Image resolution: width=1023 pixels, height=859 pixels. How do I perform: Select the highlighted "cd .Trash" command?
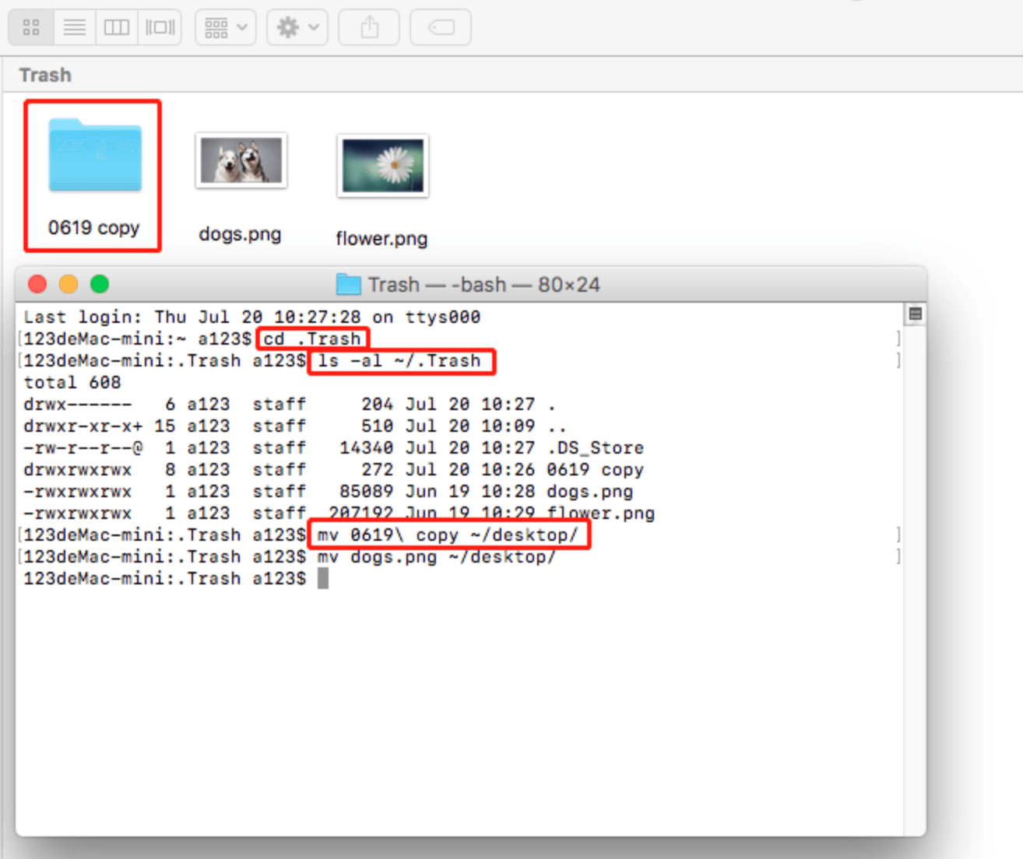pos(312,338)
